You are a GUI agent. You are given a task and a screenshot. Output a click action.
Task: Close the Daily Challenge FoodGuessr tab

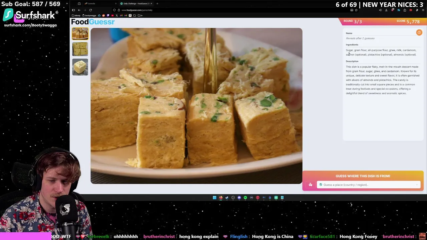click(151, 4)
